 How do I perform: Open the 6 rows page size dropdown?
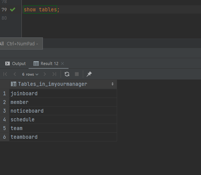(x=30, y=74)
